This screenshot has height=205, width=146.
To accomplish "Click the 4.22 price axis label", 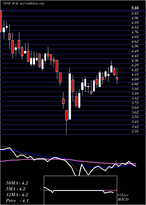I will pos(135,70).
